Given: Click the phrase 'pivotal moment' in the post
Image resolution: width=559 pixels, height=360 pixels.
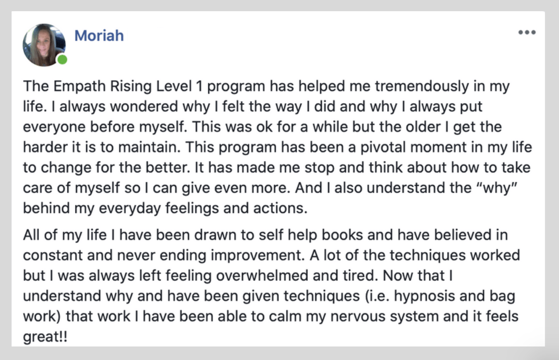Looking at the screenshot, I should click(413, 147).
